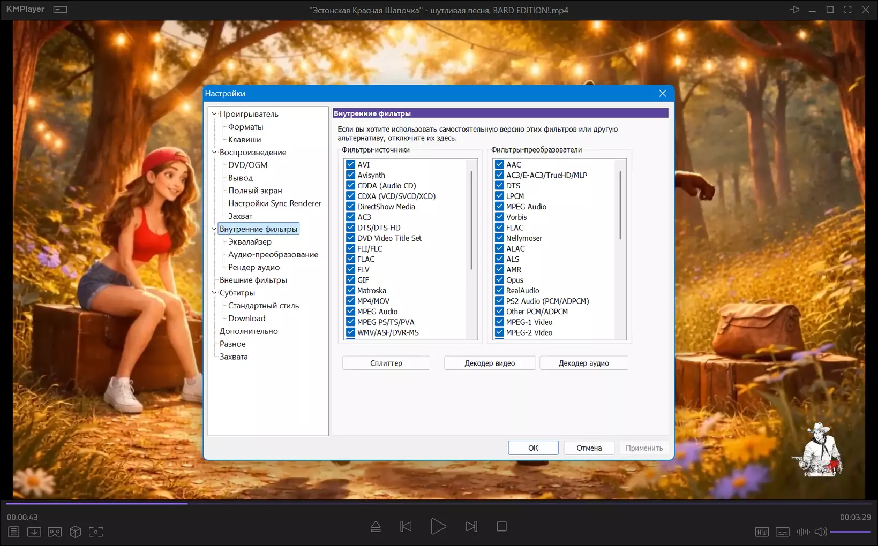The width and height of the screenshot is (878, 546).
Task: Collapse the Проигрыватель tree node
Action: (x=214, y=114)
